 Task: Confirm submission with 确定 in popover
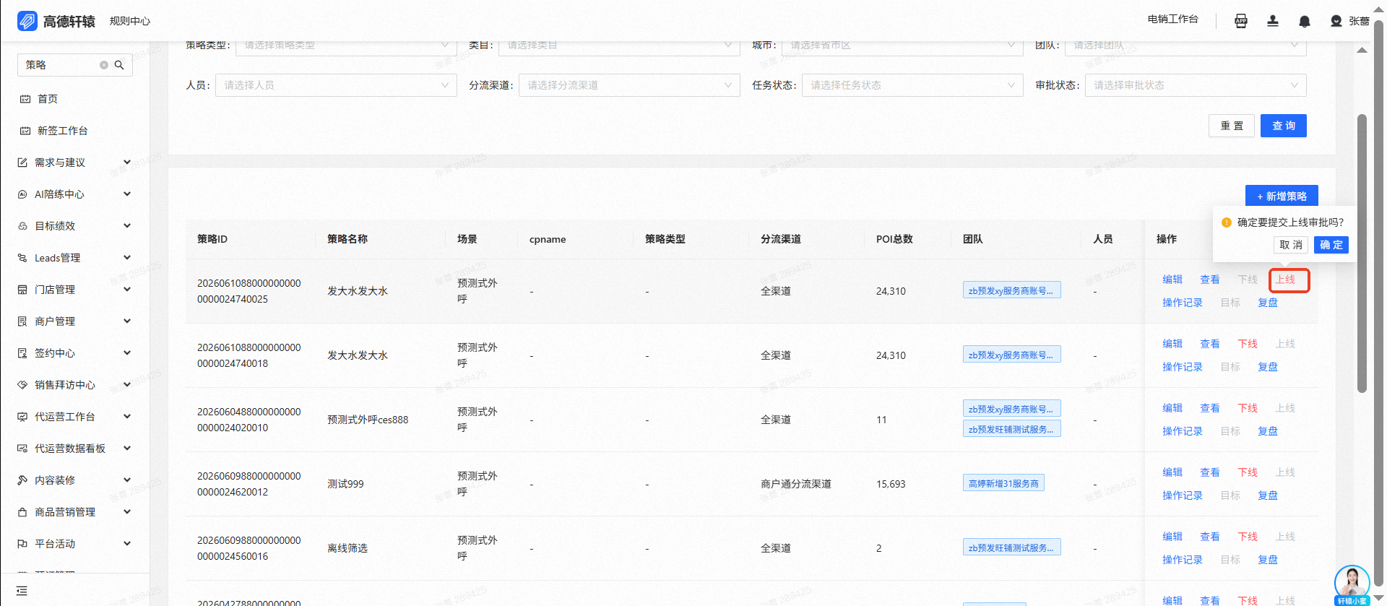[x=1331, y=245]
